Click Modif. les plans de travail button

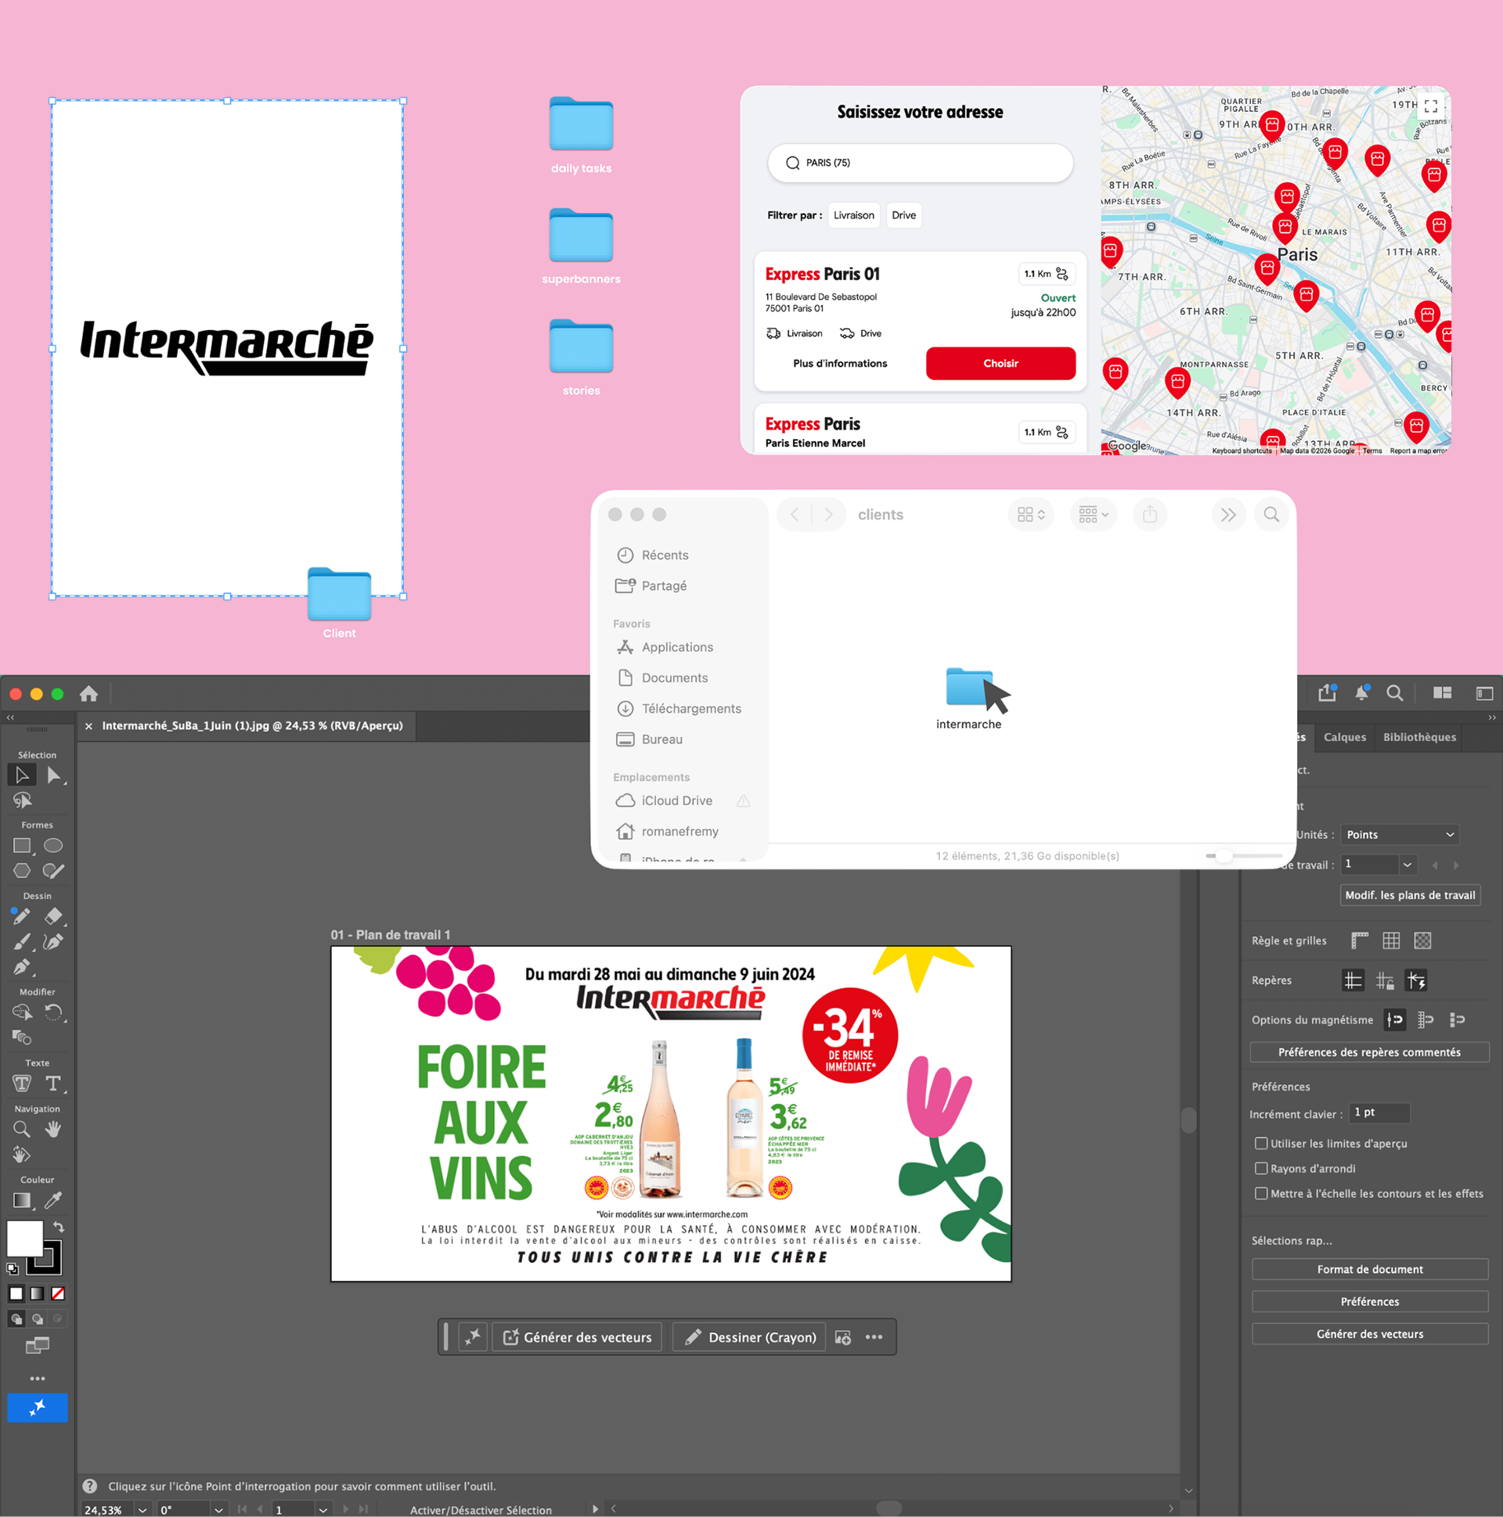pyautogui.click(x=1410, y=895)
